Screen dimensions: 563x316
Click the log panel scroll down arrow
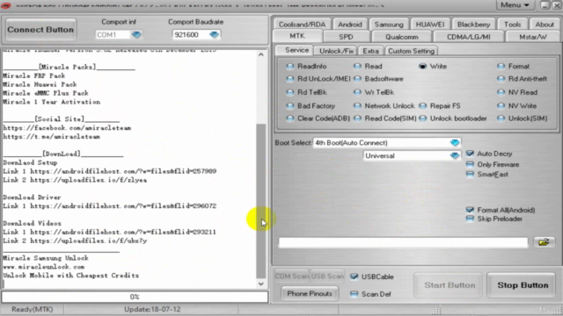pos(261,284)
